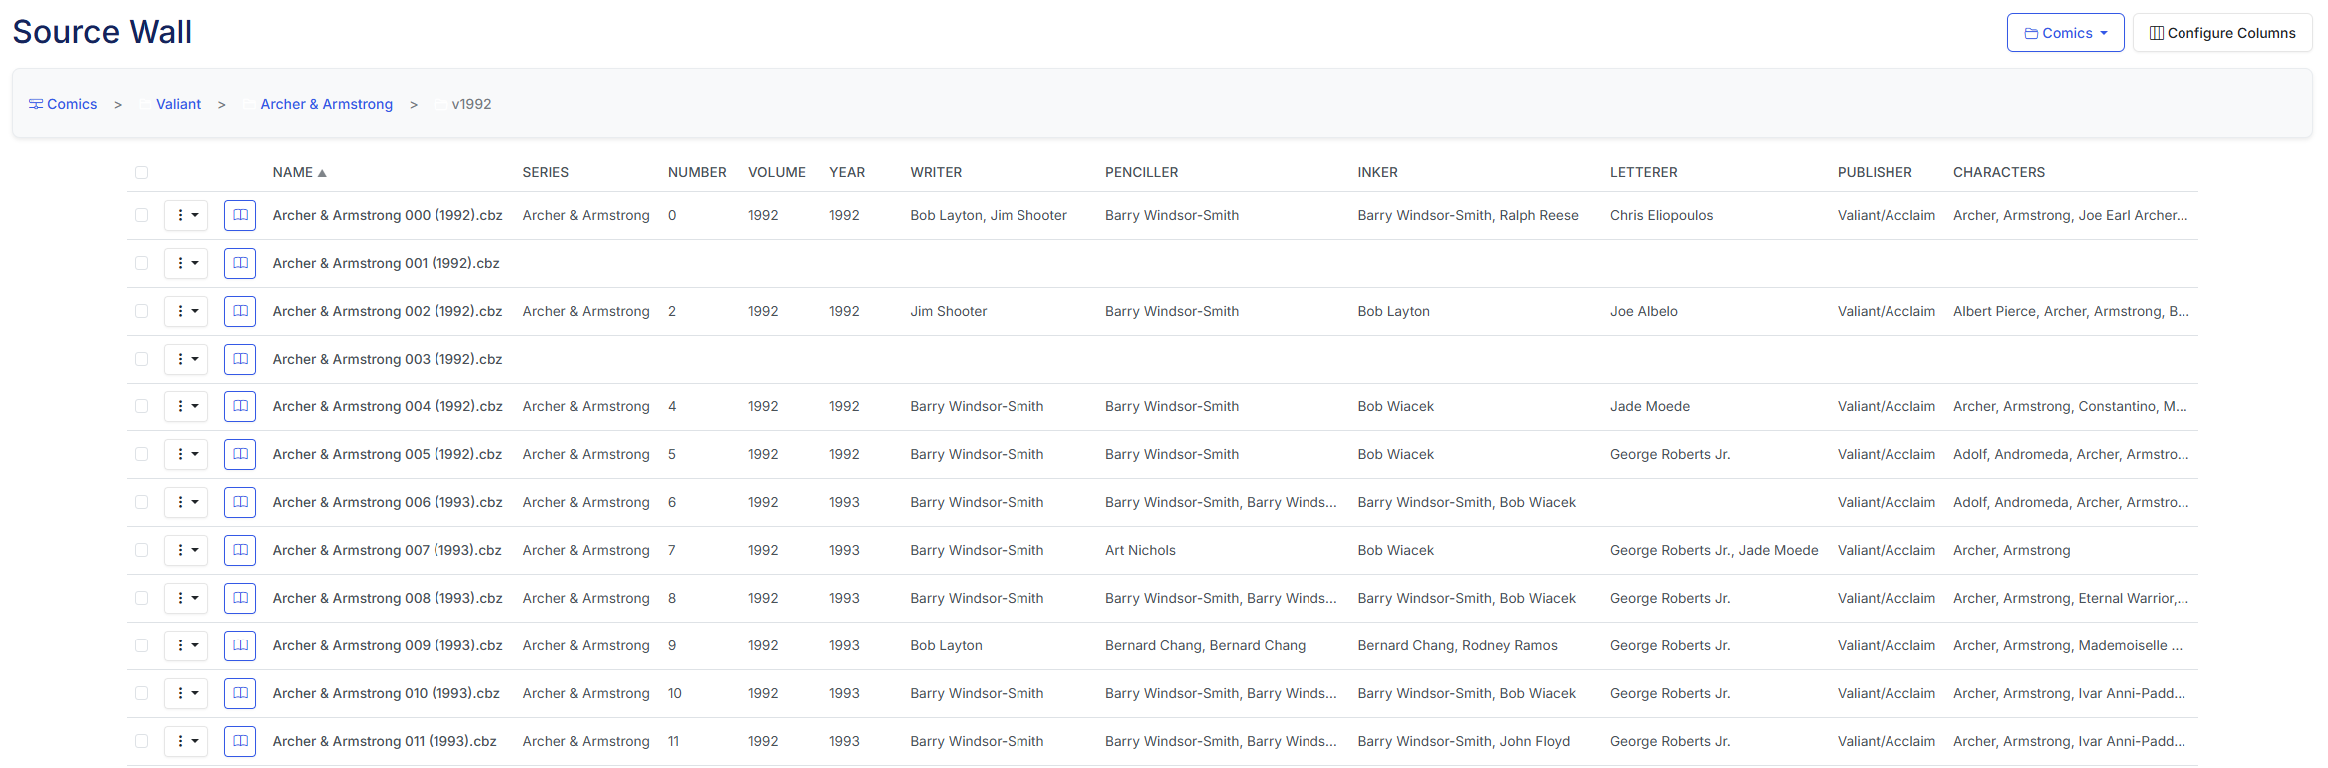Click read icon for issue 006 (1993)
2328x768 pixels.
click(240, 502)
